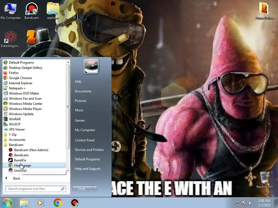Open Windows Explorer from taskbar
This screenshot has height=208, width=278.
[24, 203]
